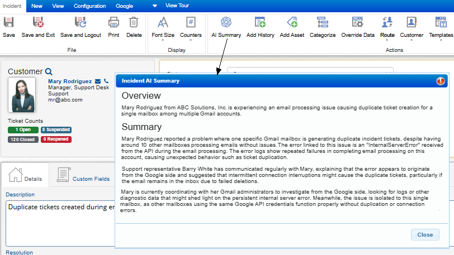Click the Mary Rodriguez customer name link
The image size is (454, 255).
point(70,81)
